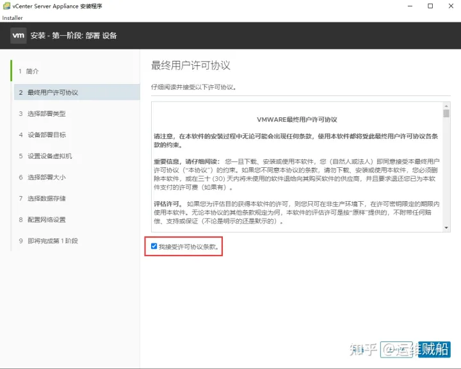The image size is (461, 369).
Task: Click the license agreement scrollbar thumb
Action: click(x=446, y=113)
